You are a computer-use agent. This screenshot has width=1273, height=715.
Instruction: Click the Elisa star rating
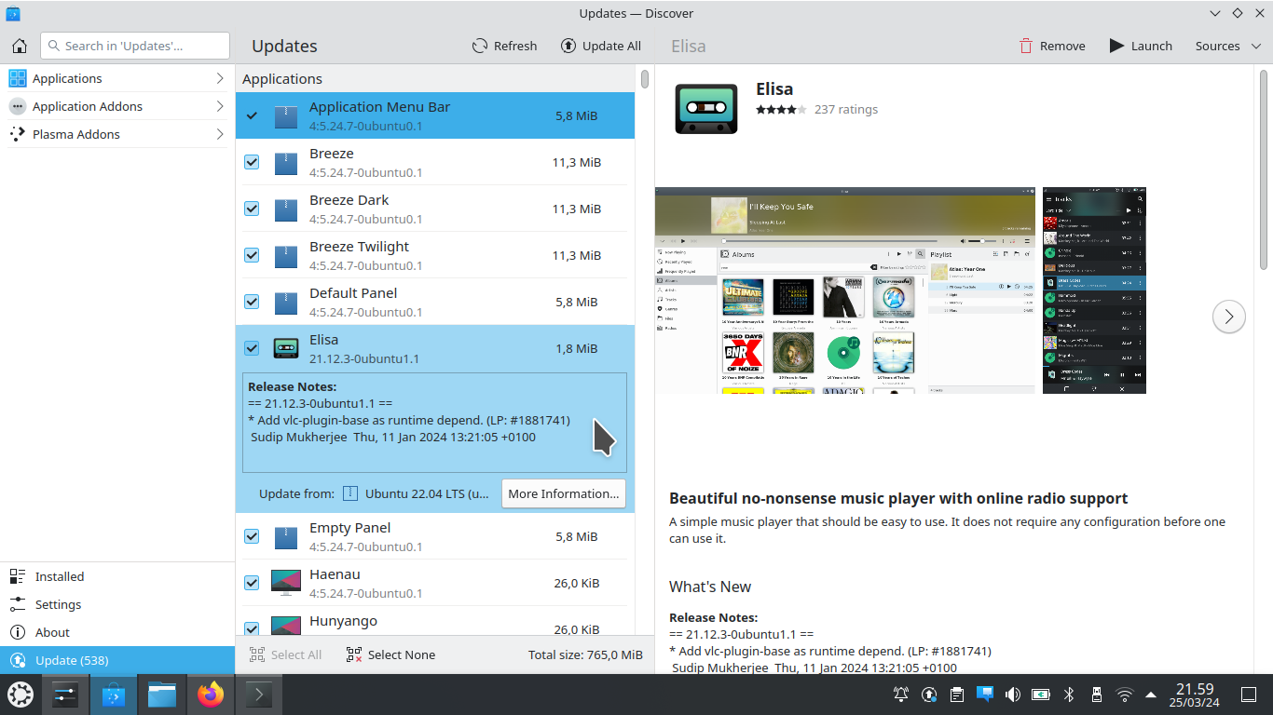point(781,110)
